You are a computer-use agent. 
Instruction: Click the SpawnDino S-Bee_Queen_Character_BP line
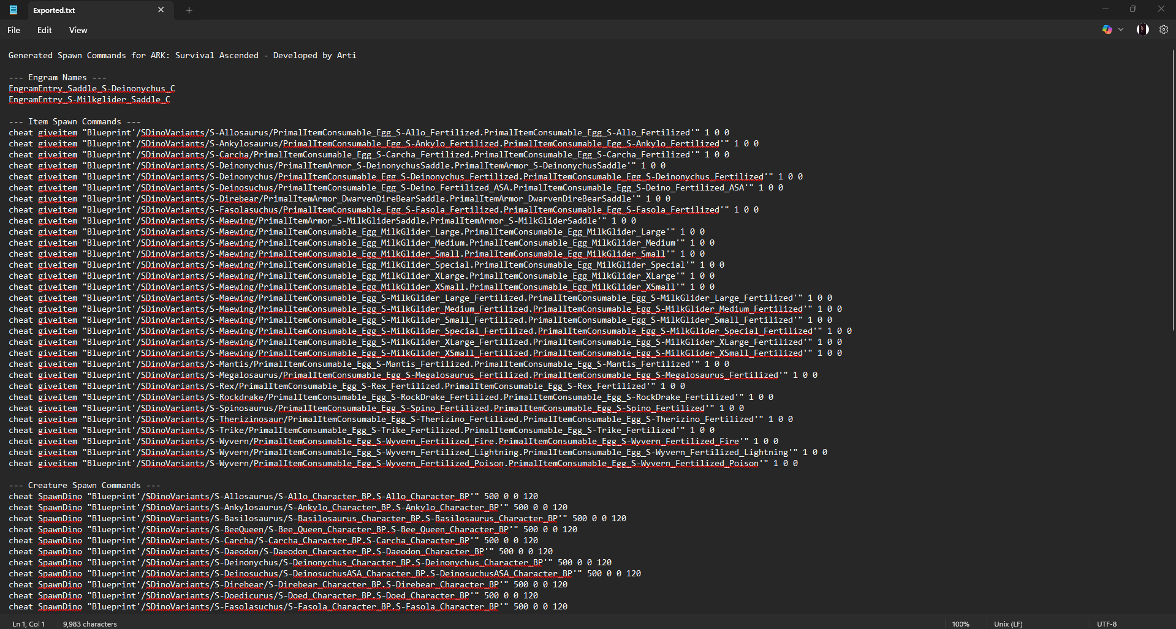point(293,529)
